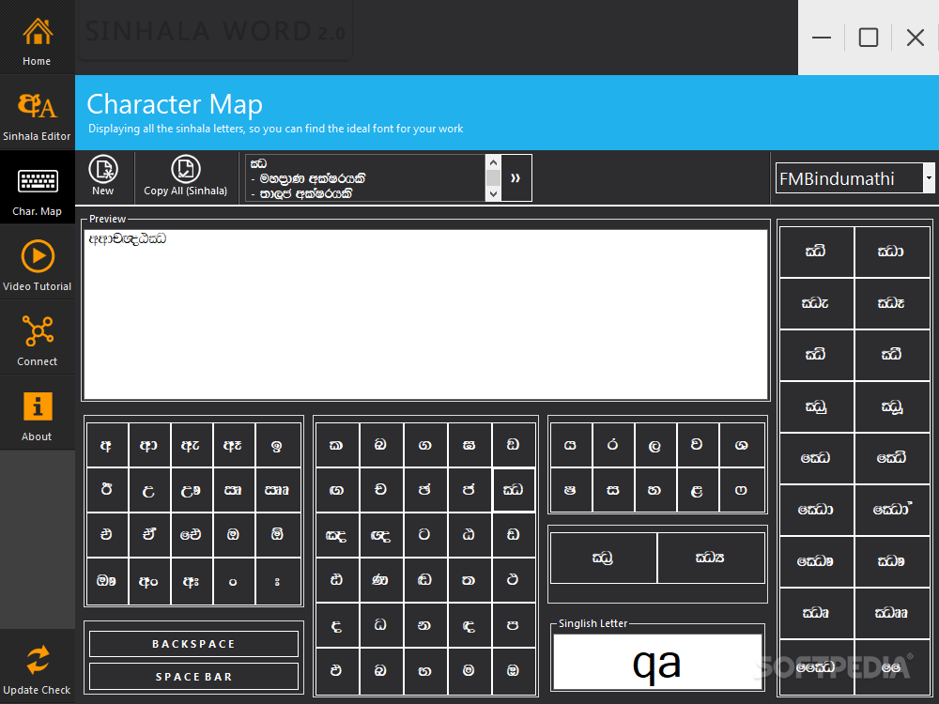The image size is (939, 704).
Task: Insert the ඣූ vowel-sign variant
Action: pos(892,406)
